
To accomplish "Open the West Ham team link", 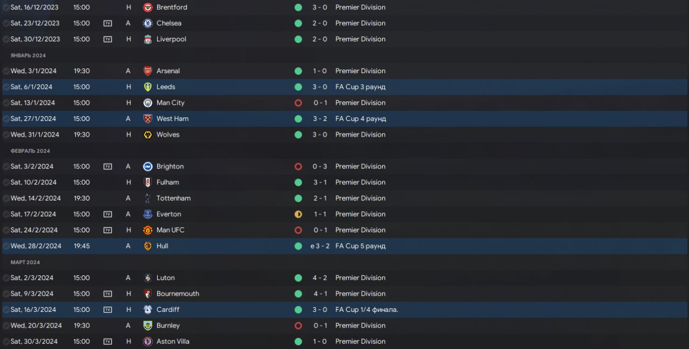I will click(x=172, y=119).
